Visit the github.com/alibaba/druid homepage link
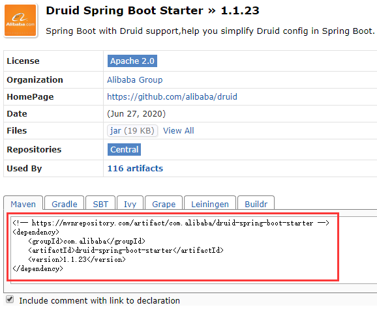377x314 pixels. 172,97
